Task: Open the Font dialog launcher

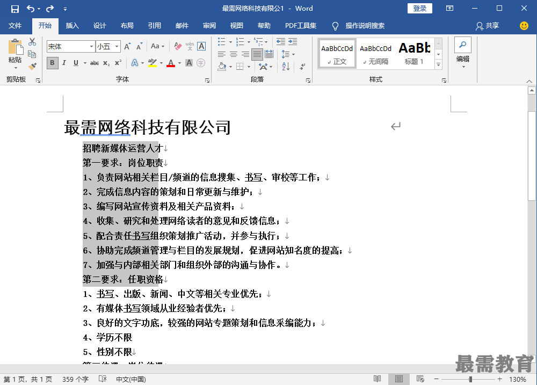Action: 207,81
